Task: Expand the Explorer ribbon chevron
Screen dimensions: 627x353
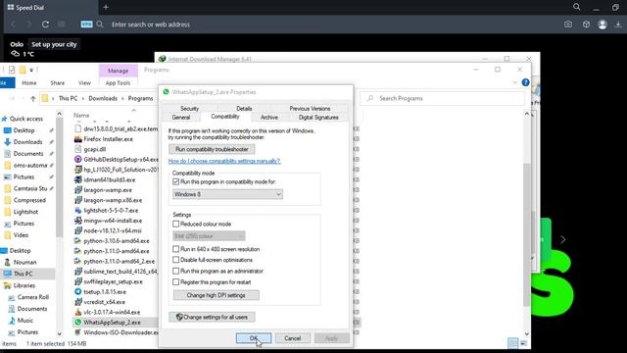Action: 514,82
